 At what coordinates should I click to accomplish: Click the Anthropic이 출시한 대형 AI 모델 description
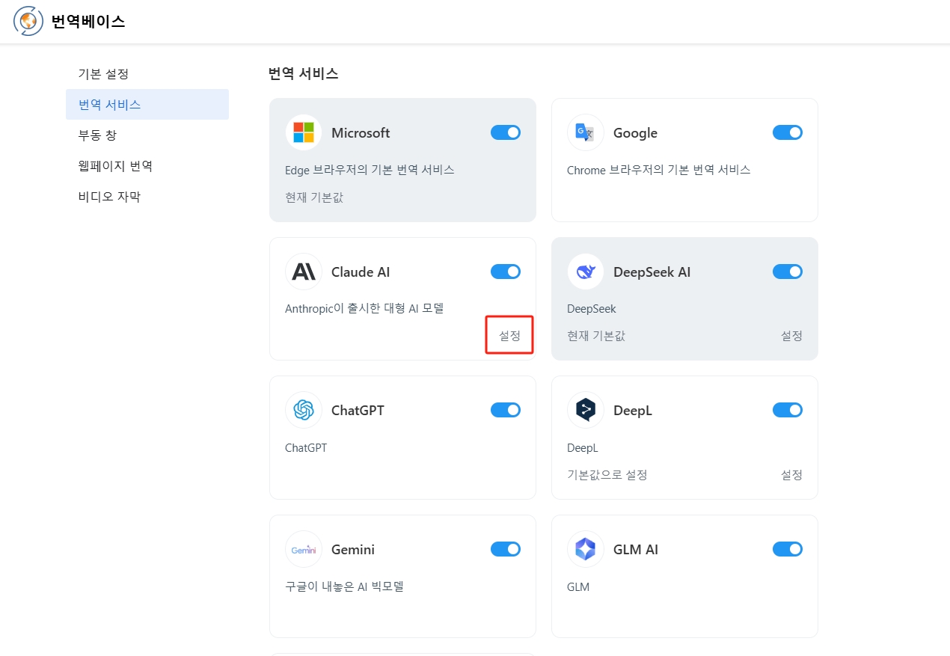coord(364,308)
